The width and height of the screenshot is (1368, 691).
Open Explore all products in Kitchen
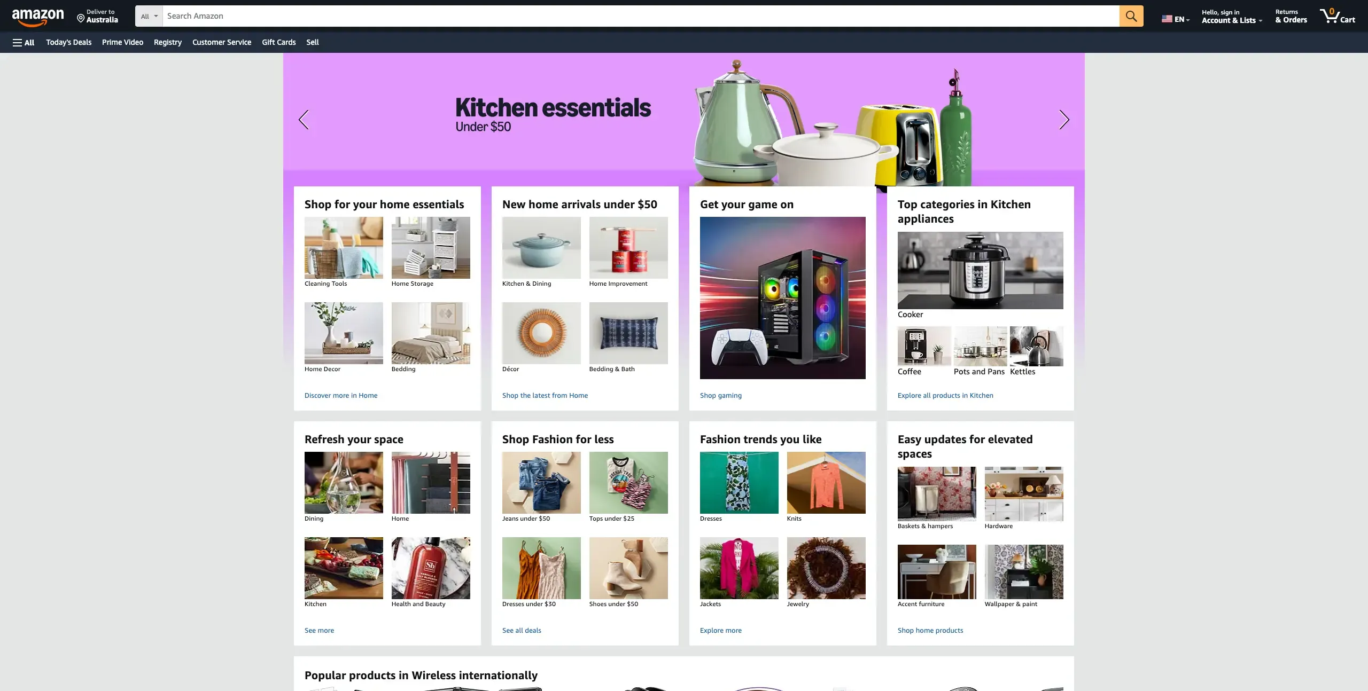click(945, 396)
